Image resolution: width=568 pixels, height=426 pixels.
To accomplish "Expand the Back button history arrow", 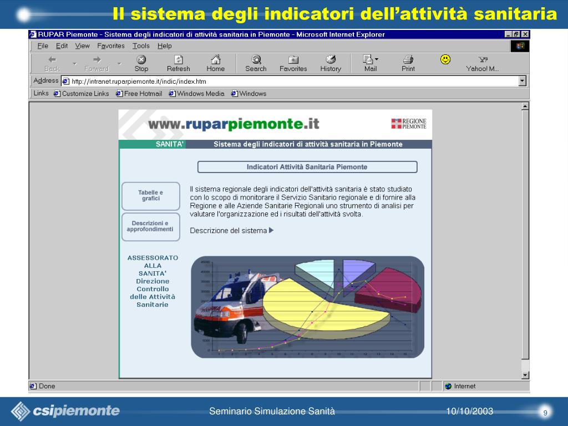I will [x=74, y=64].
